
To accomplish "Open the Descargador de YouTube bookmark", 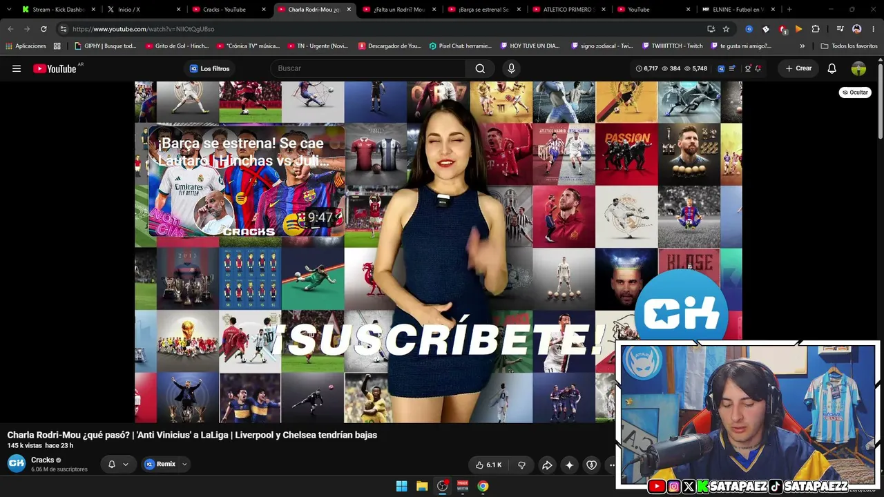I will point(390,46).
